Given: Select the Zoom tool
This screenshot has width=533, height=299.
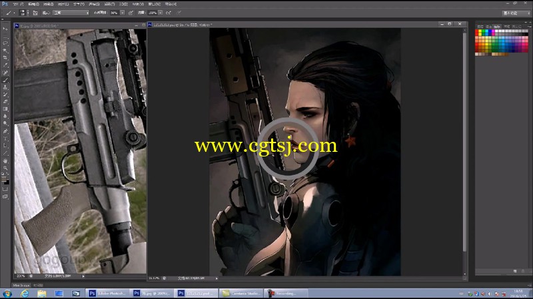Looking at the screenshot, I should (5, 168).
